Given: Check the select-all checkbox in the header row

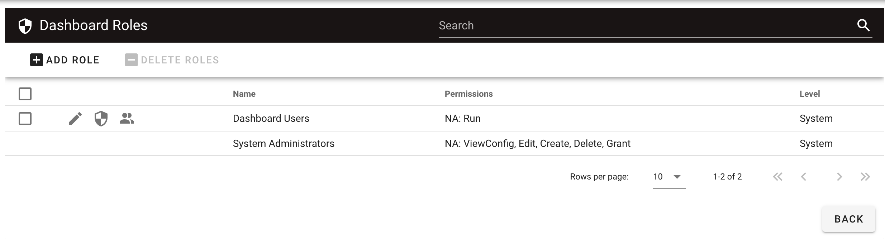Looking at the screenshot, I should pos(25,94).
